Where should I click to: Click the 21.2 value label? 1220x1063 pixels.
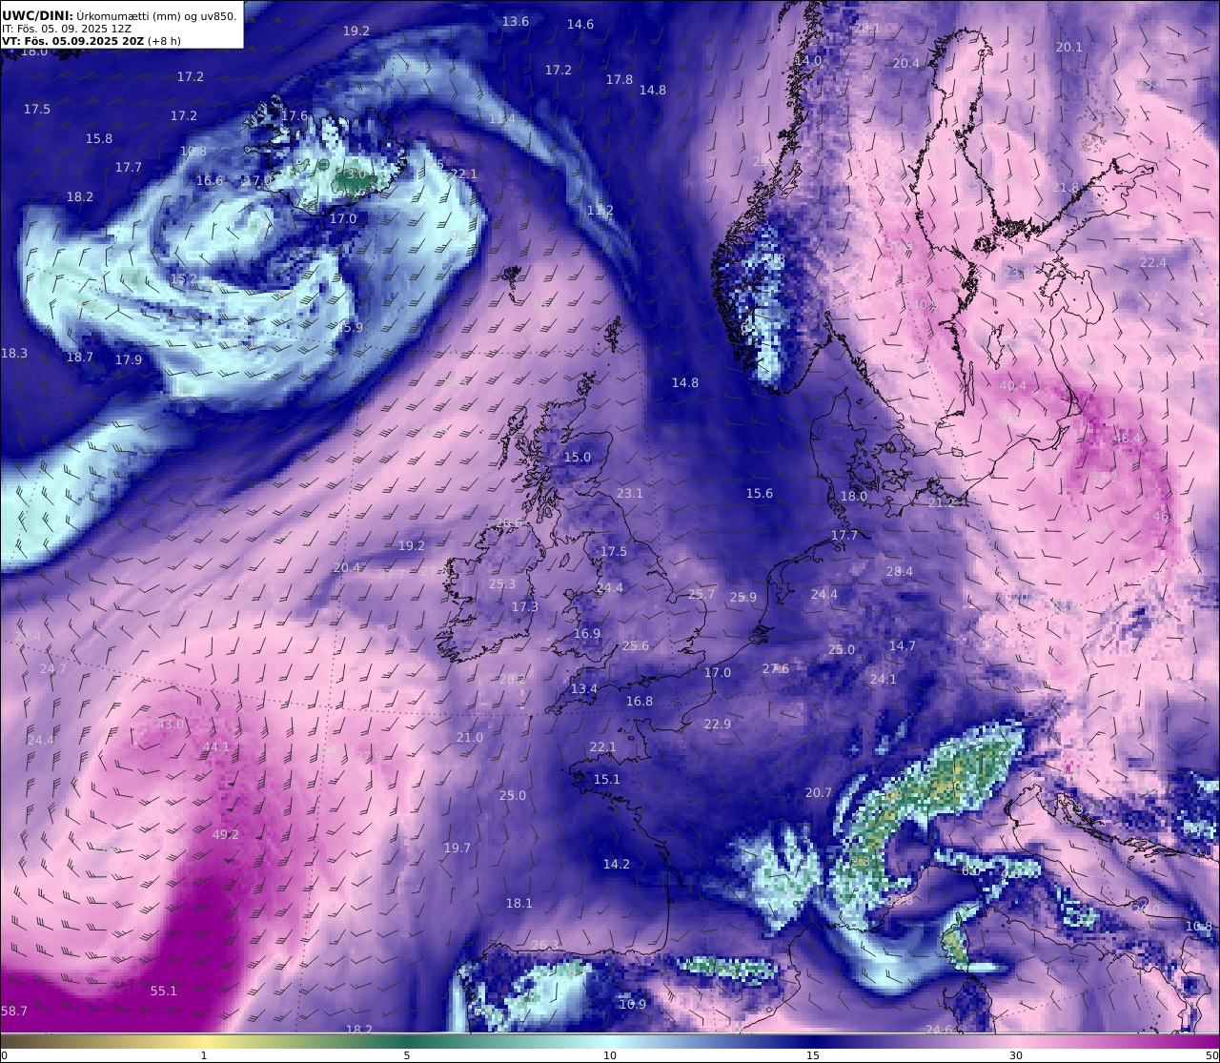coord(942,501)
